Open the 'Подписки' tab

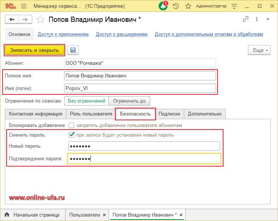[x=169, y=114]
